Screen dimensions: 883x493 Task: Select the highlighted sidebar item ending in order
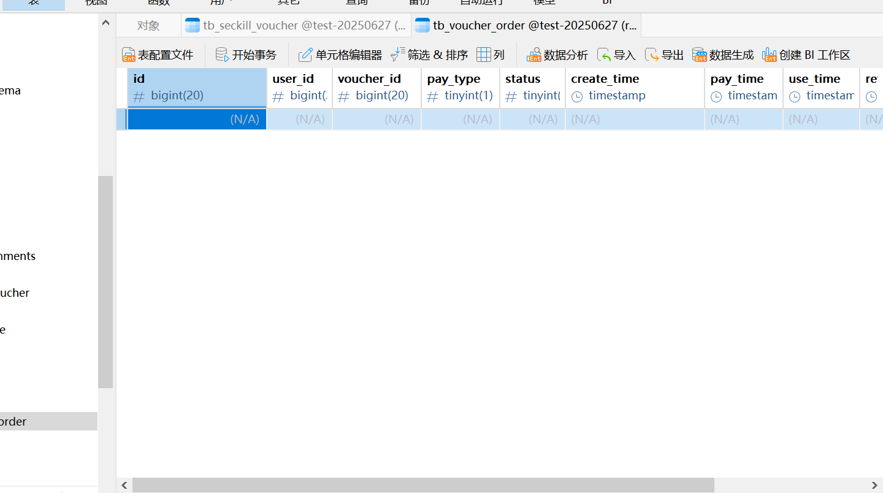click(x=48, y=421)
